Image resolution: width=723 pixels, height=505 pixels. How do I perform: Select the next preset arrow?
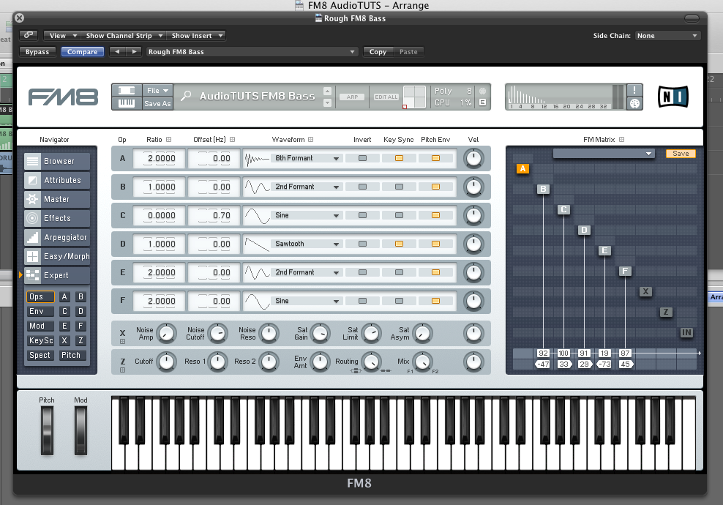[134, 52]
